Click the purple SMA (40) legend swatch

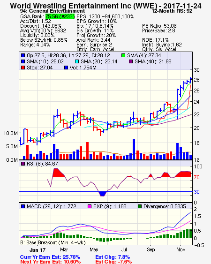tap(131, 61)
